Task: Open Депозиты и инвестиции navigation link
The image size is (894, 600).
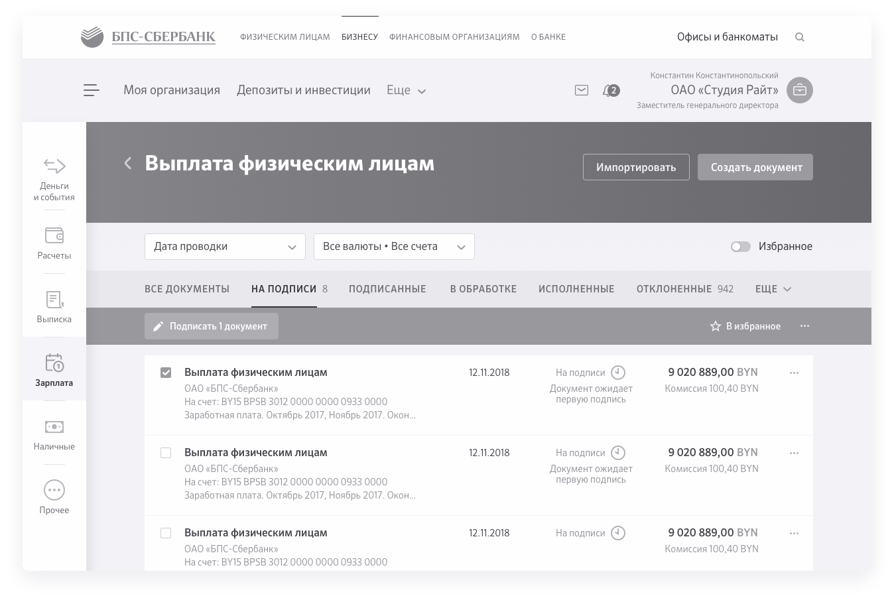Action: click(x=304, y=90)
